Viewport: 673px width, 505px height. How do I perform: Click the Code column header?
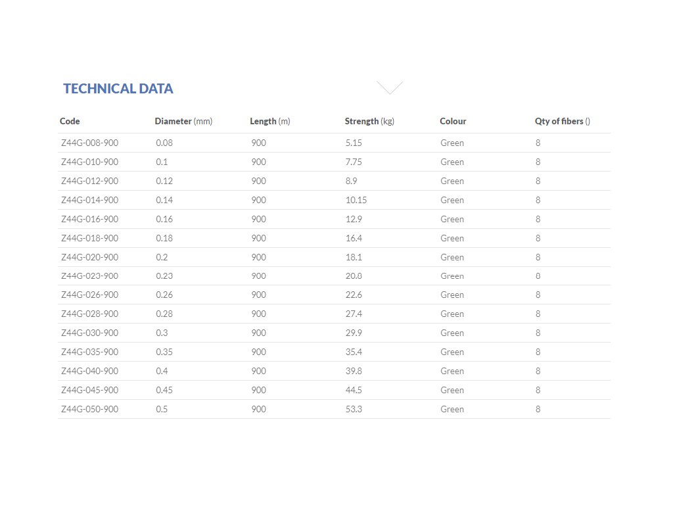(70, 121)
